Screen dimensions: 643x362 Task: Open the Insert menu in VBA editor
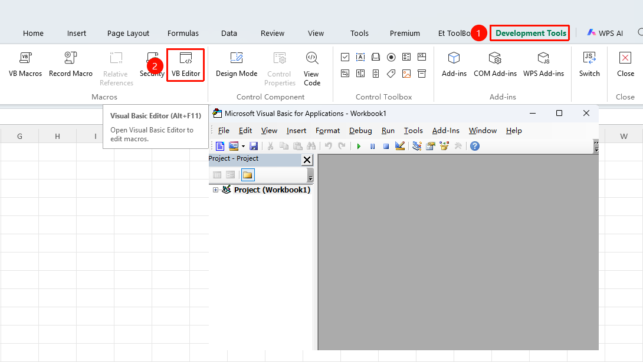tap(296, 131)
